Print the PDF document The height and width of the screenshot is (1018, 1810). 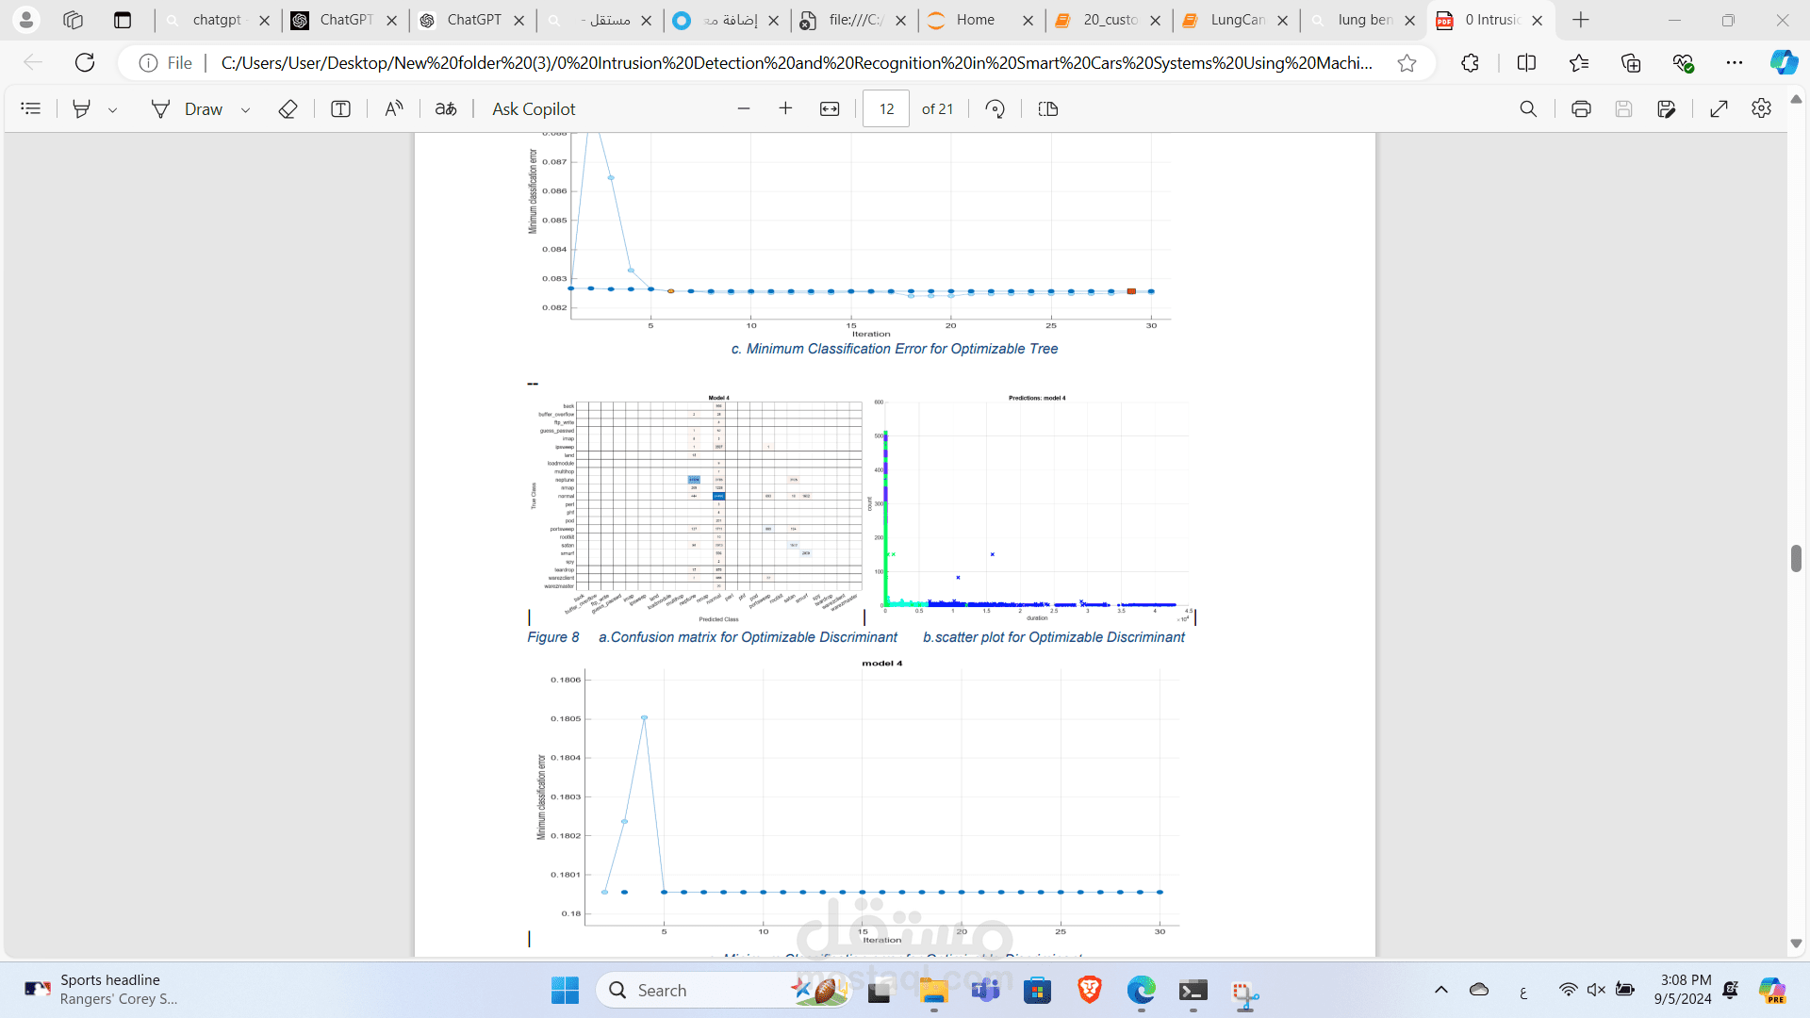(1581, 109)
